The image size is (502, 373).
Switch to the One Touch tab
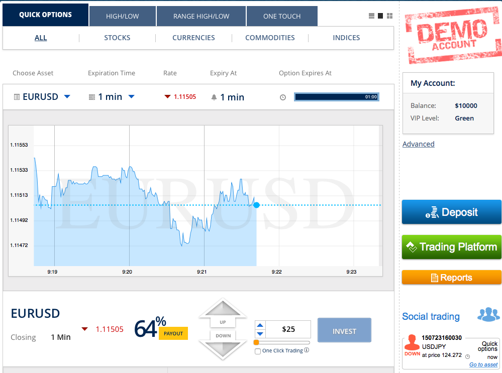[x=282, y=16]
